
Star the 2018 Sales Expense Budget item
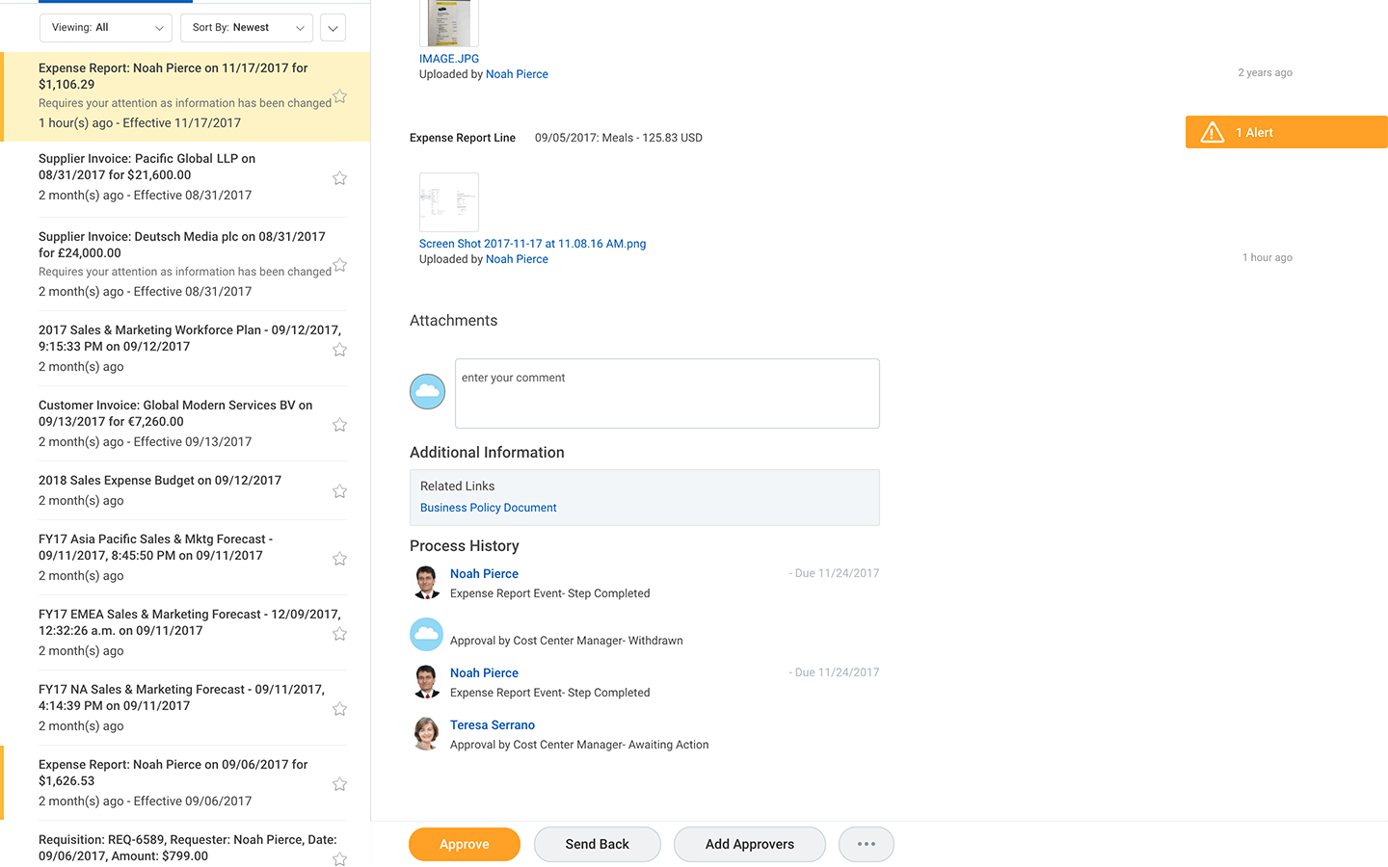coord(339,491)
